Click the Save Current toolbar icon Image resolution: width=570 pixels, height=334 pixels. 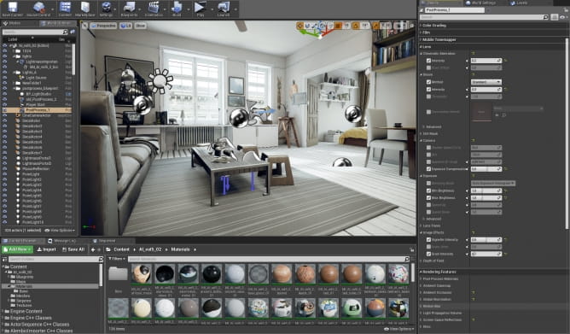click(13, 7)
